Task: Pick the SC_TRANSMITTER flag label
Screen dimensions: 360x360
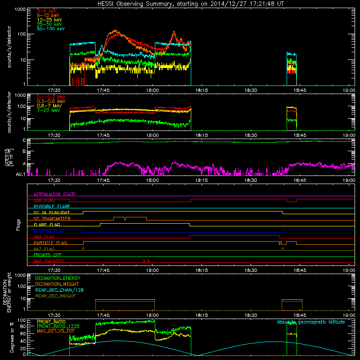Action: 52,219
